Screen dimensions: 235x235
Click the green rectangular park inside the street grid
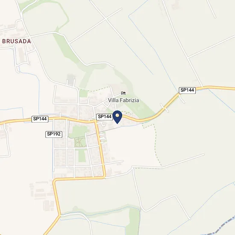click(x=82, y=156)
